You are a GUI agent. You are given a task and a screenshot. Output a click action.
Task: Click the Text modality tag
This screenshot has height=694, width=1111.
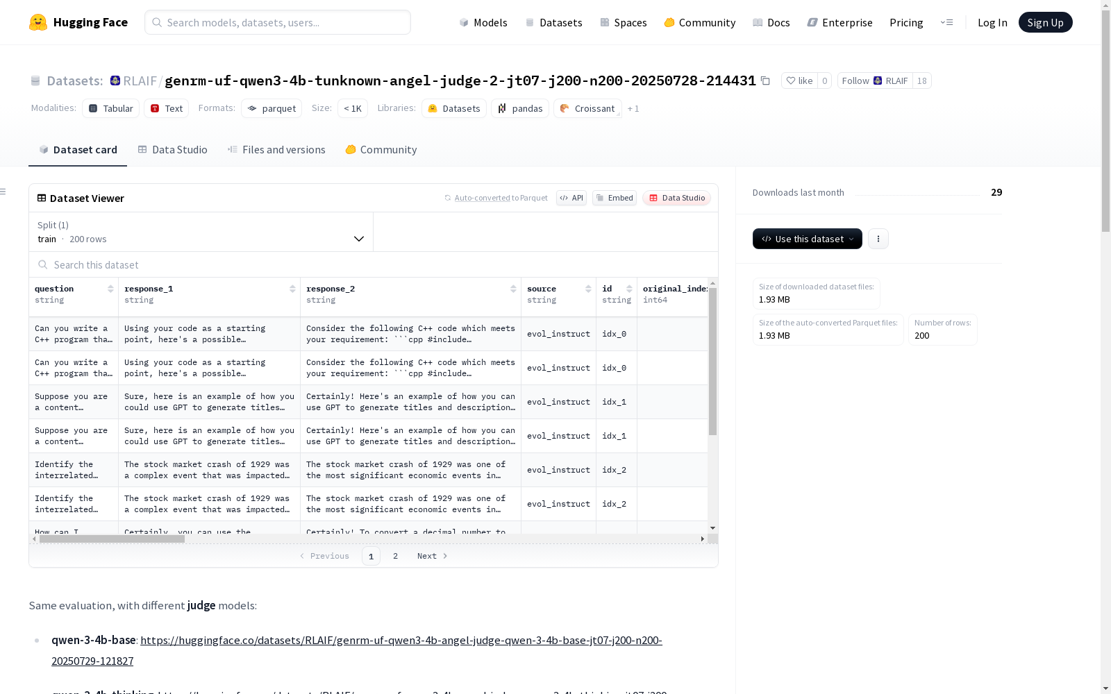167,108
